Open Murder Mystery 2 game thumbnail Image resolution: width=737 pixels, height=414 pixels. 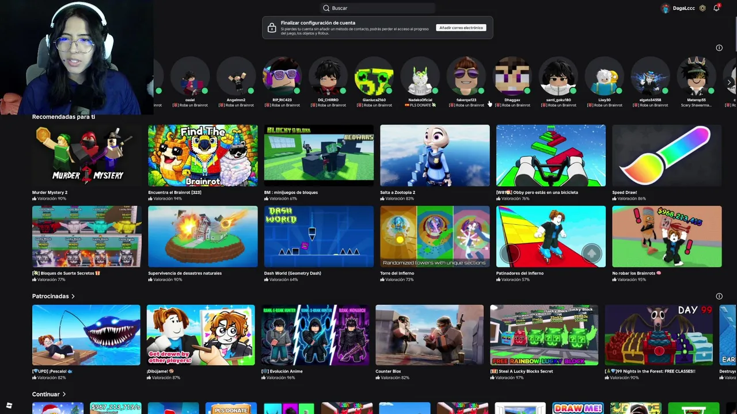pos(87,155)
